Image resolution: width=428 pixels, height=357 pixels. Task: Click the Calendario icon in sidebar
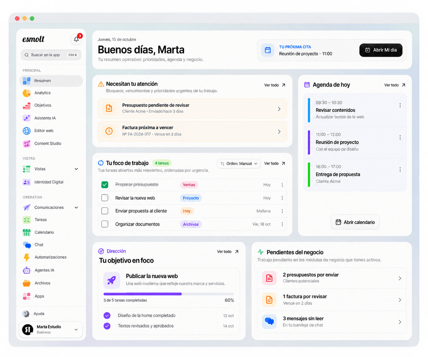coord(27,232)
